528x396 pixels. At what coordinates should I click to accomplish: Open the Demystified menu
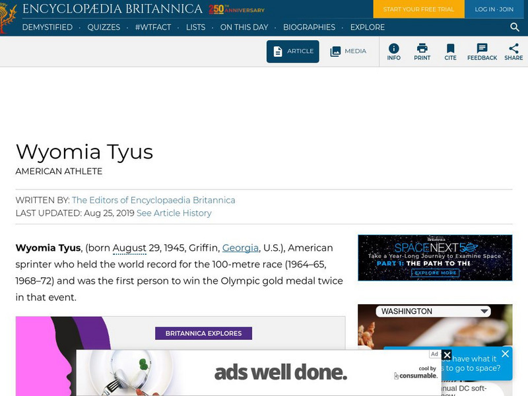48,27
